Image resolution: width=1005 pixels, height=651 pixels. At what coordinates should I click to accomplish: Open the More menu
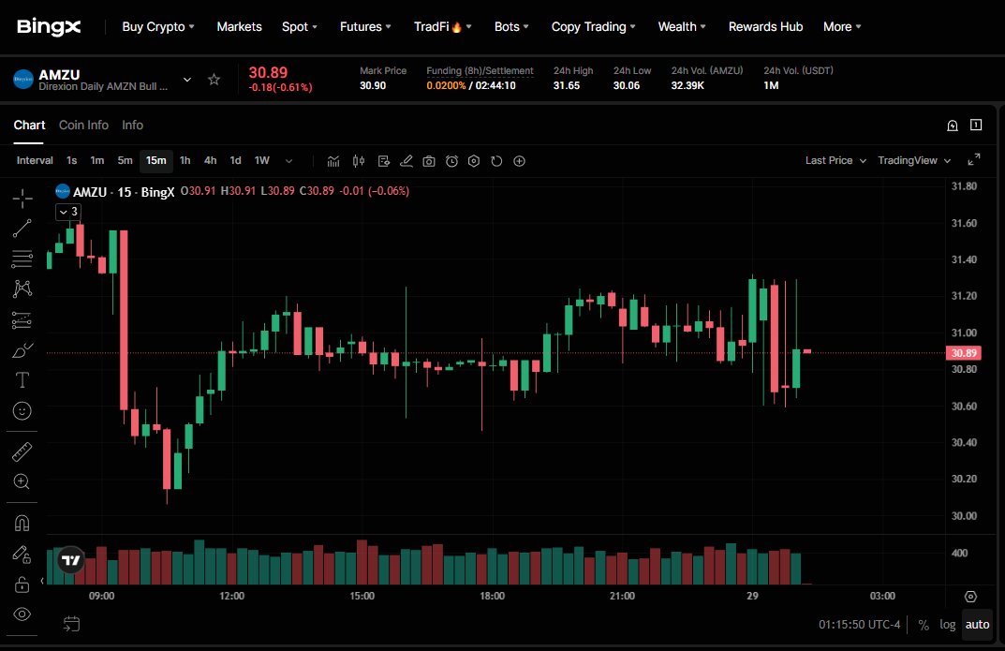[842, 27]
